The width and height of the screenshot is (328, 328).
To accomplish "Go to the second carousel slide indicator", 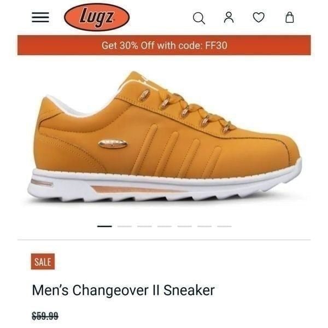I will pos(125,226).
